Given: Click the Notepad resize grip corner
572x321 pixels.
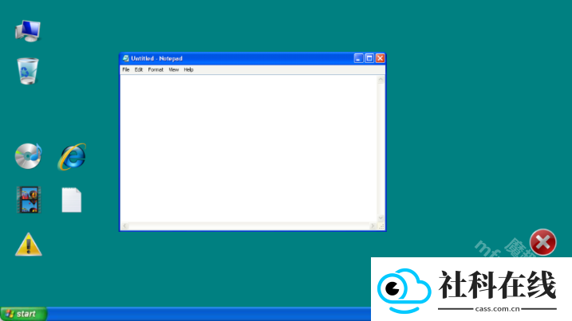Looking at the screenshot, I should (x=381, y=226).
